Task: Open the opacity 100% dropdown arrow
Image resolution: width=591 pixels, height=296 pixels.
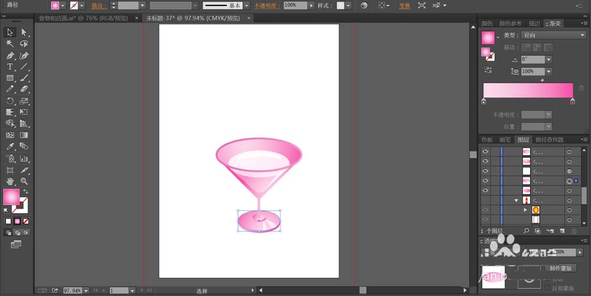Action: coord(311,5)
